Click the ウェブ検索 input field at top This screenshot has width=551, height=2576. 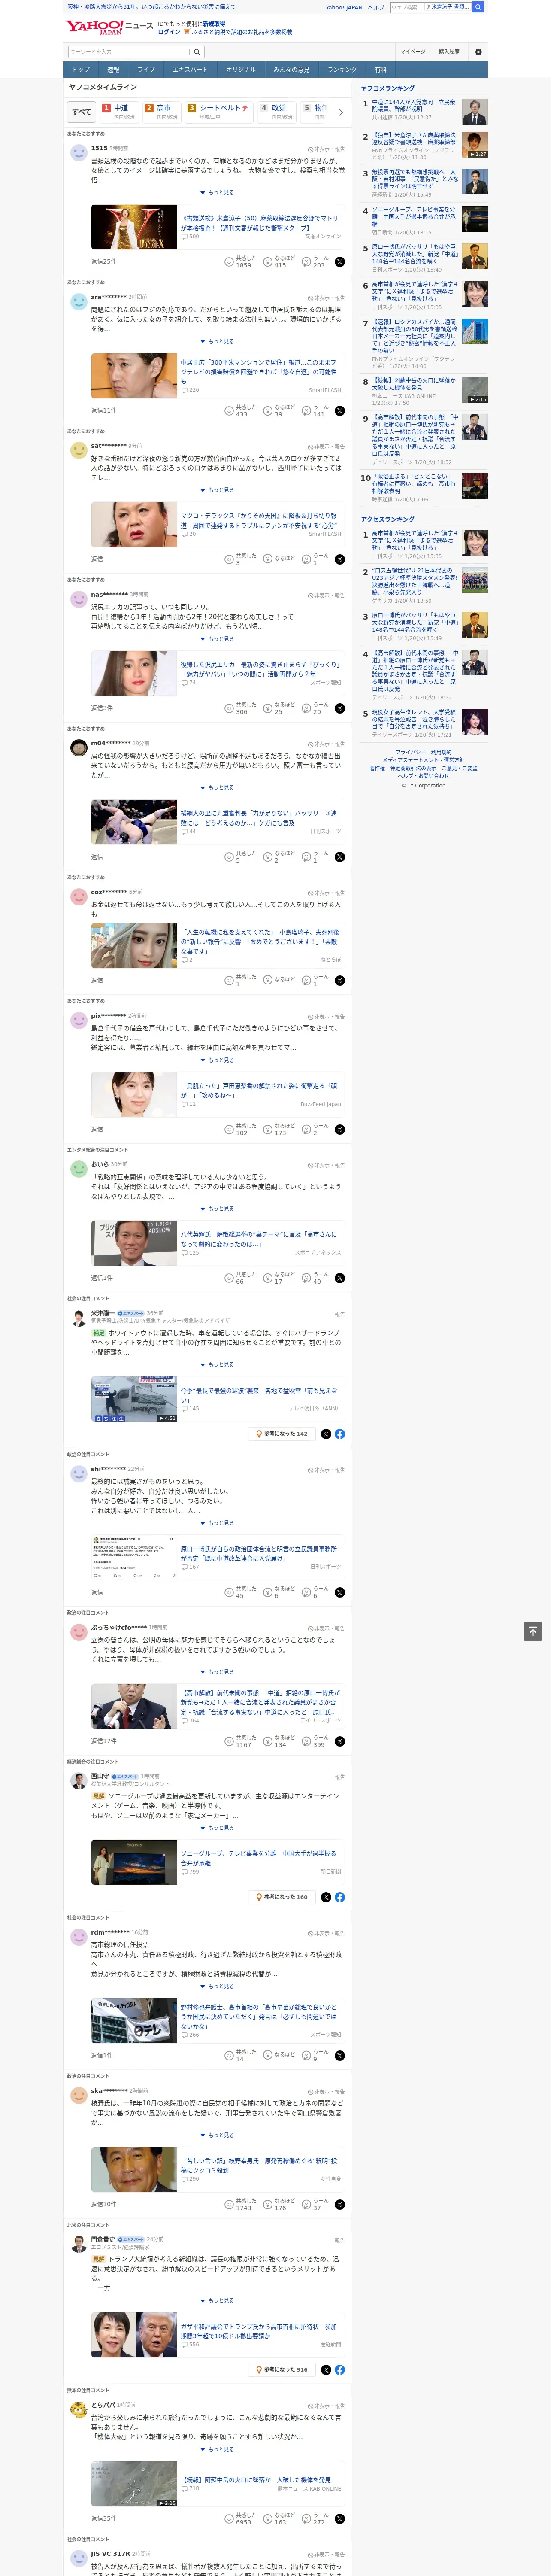point(407,7)
